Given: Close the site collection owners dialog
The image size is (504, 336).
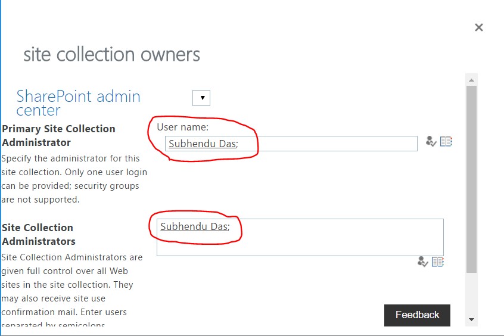Looking at the screenshot, I should pos(478,27).
